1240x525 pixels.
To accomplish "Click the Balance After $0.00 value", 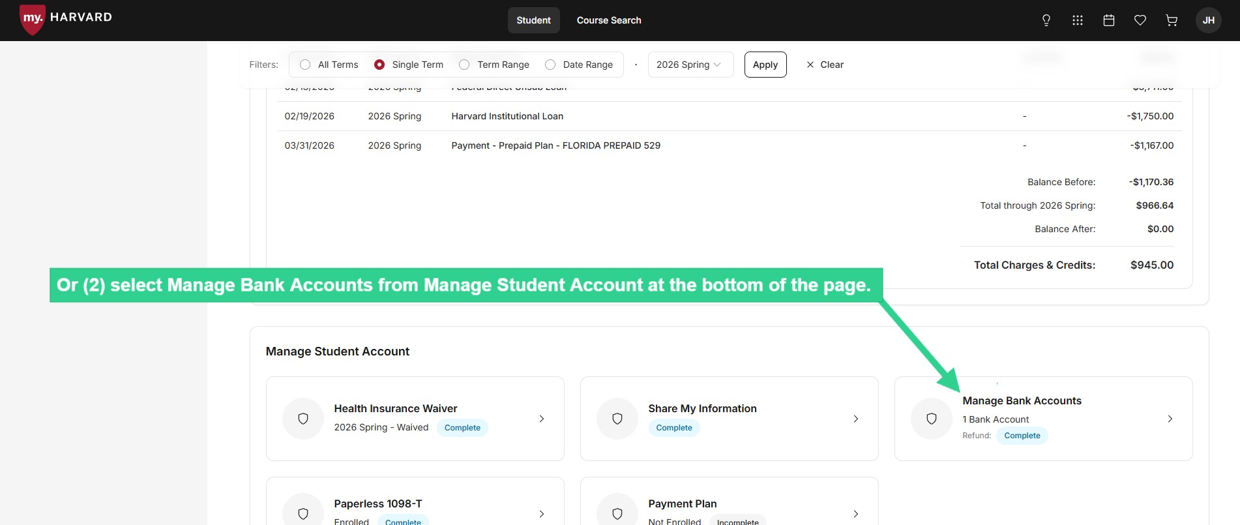I will [1160, 229].
